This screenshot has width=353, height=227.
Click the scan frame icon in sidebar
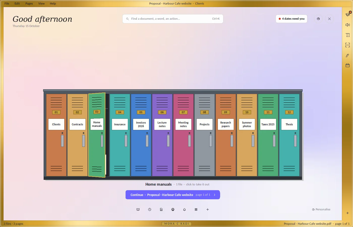coord(348,45)
